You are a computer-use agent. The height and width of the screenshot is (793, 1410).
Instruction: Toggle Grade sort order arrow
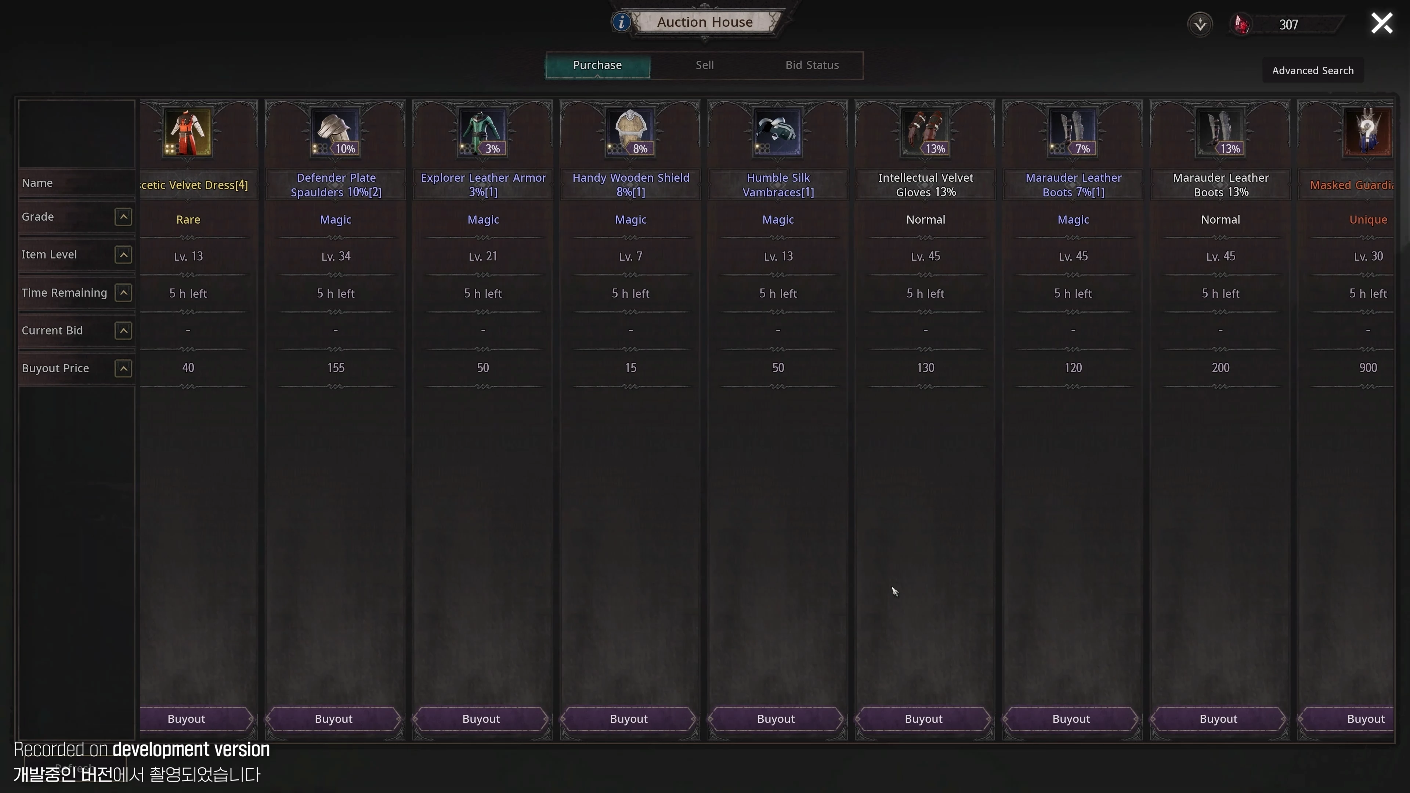point(123,217)
